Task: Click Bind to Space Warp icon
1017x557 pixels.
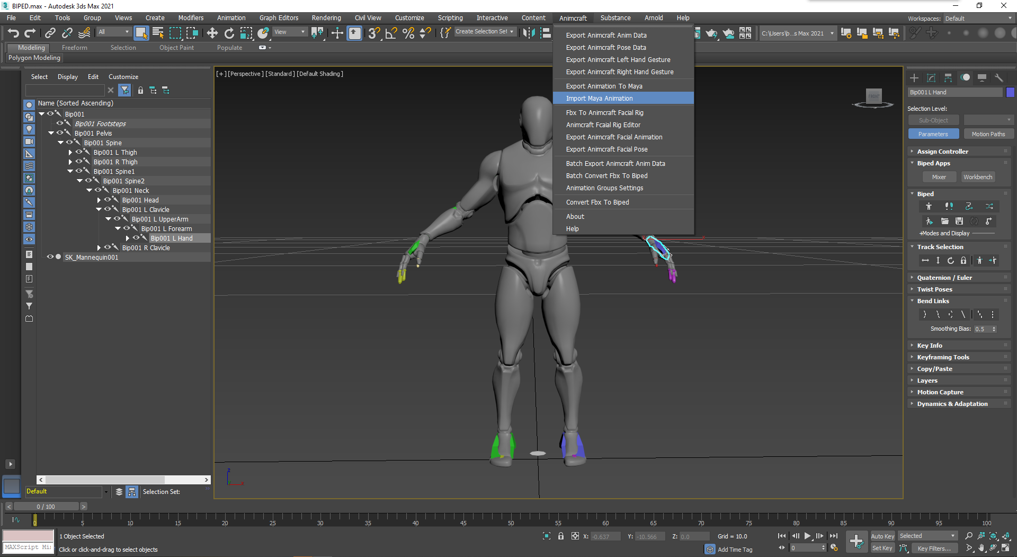Action: pyautogui.click(x=84, y=33)
